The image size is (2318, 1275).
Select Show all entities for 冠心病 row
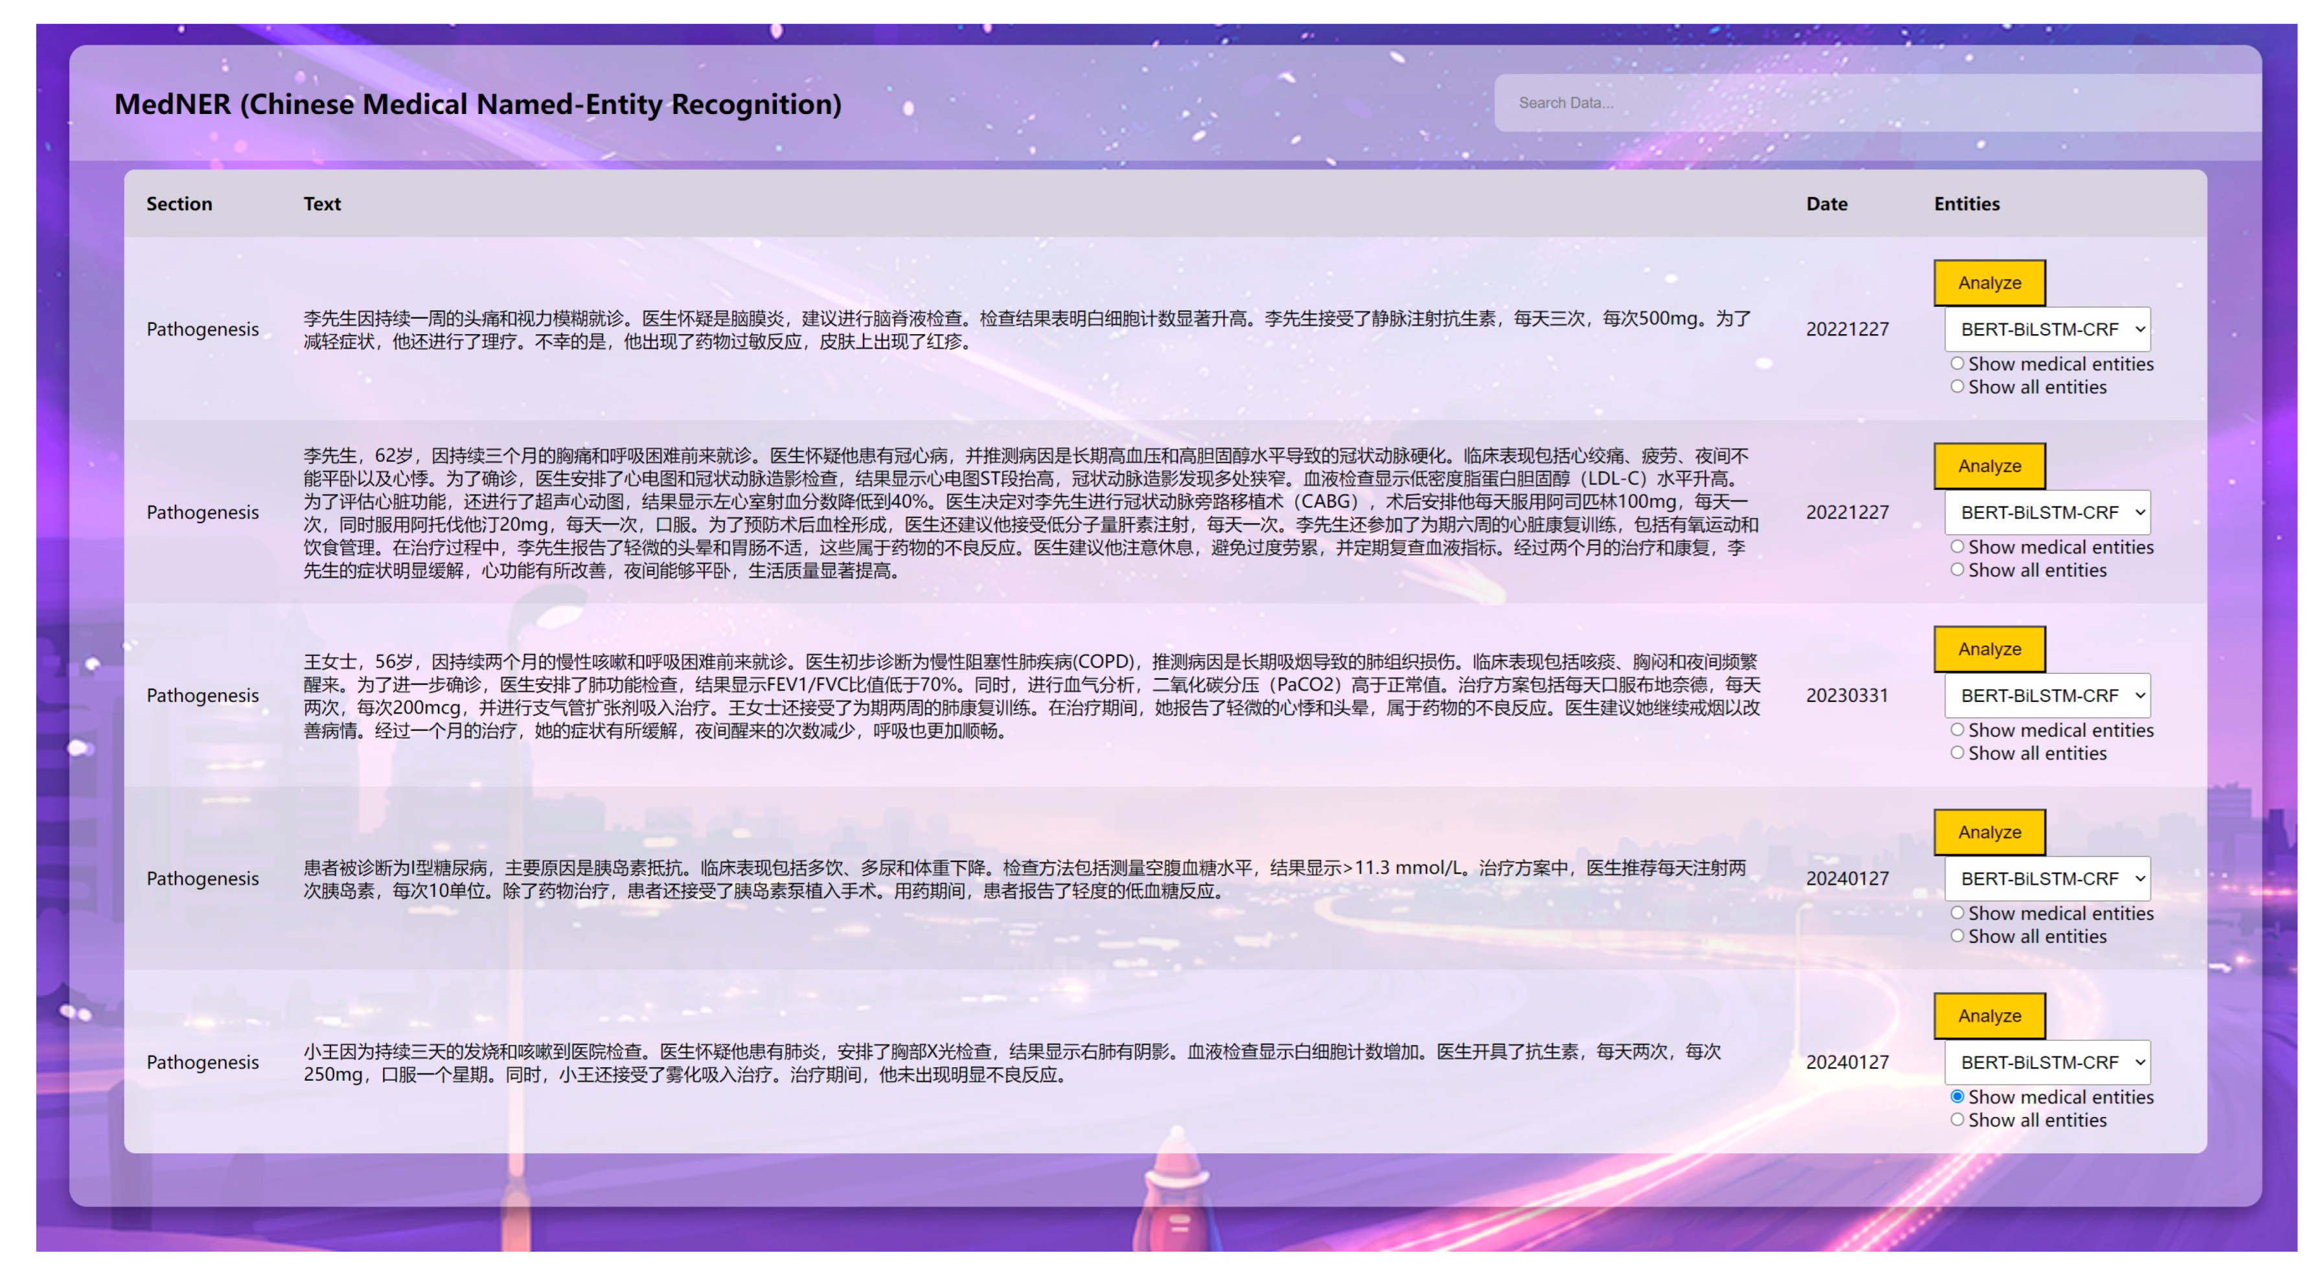coord(1957,570)
